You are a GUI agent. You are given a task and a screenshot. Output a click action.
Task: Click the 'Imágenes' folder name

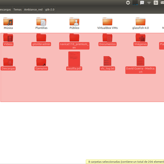[x=141, y=44]
